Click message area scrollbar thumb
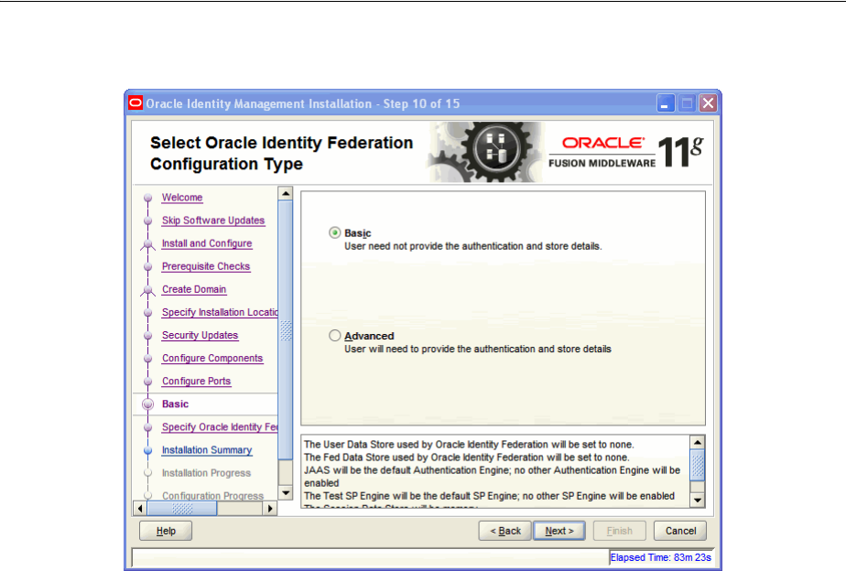This screenshot has height=571, width=846. click(x=698, y=466)
